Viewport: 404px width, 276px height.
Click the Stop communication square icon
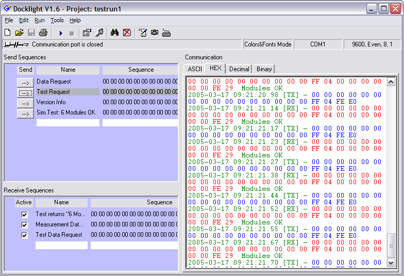(72, 33)
